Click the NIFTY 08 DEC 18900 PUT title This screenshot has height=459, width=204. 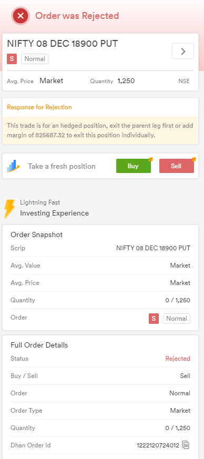pos(63,44)
